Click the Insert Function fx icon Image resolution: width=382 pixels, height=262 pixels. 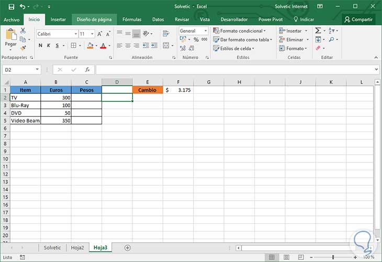87,70
